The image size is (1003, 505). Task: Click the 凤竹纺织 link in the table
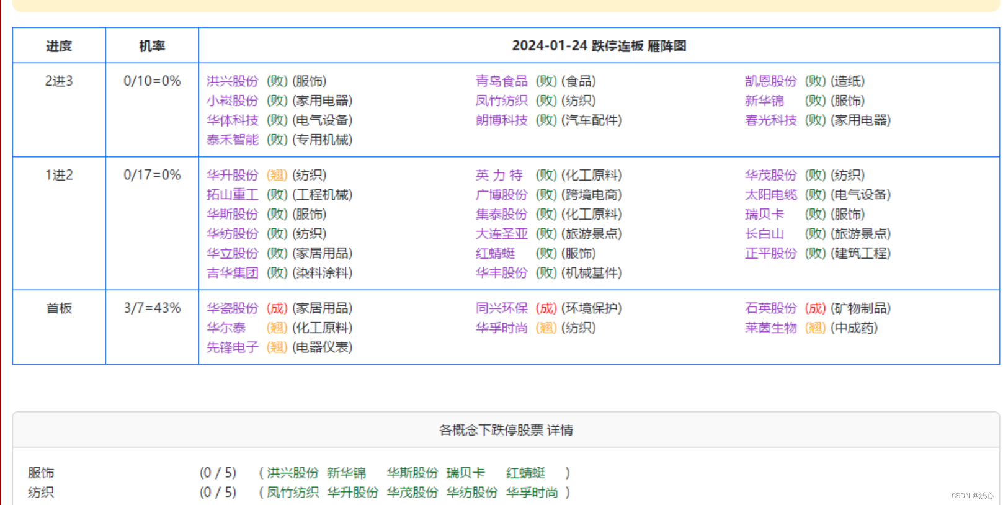point(502,101)
